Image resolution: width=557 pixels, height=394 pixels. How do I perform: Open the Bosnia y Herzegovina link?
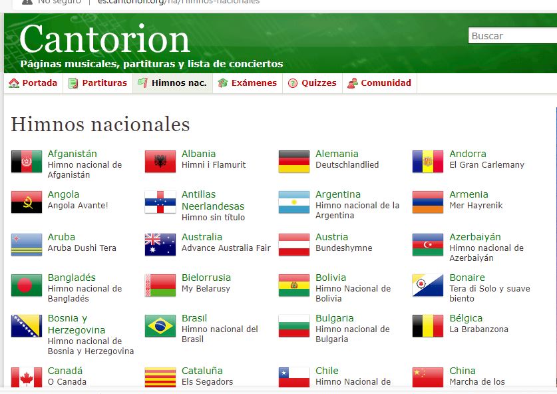(x=77, y=324)
